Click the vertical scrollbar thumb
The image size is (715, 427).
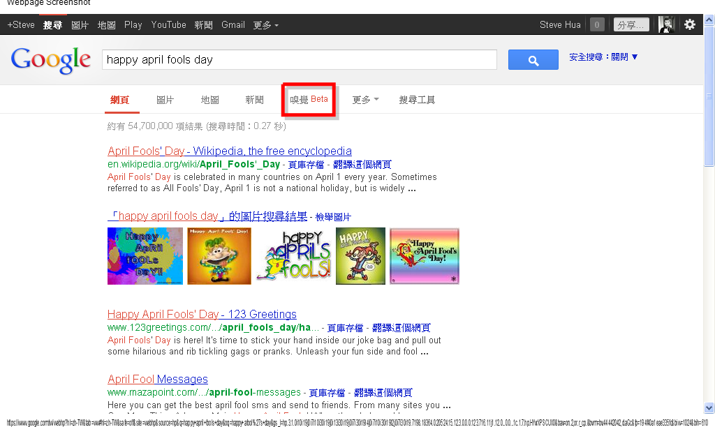(709, 96)
